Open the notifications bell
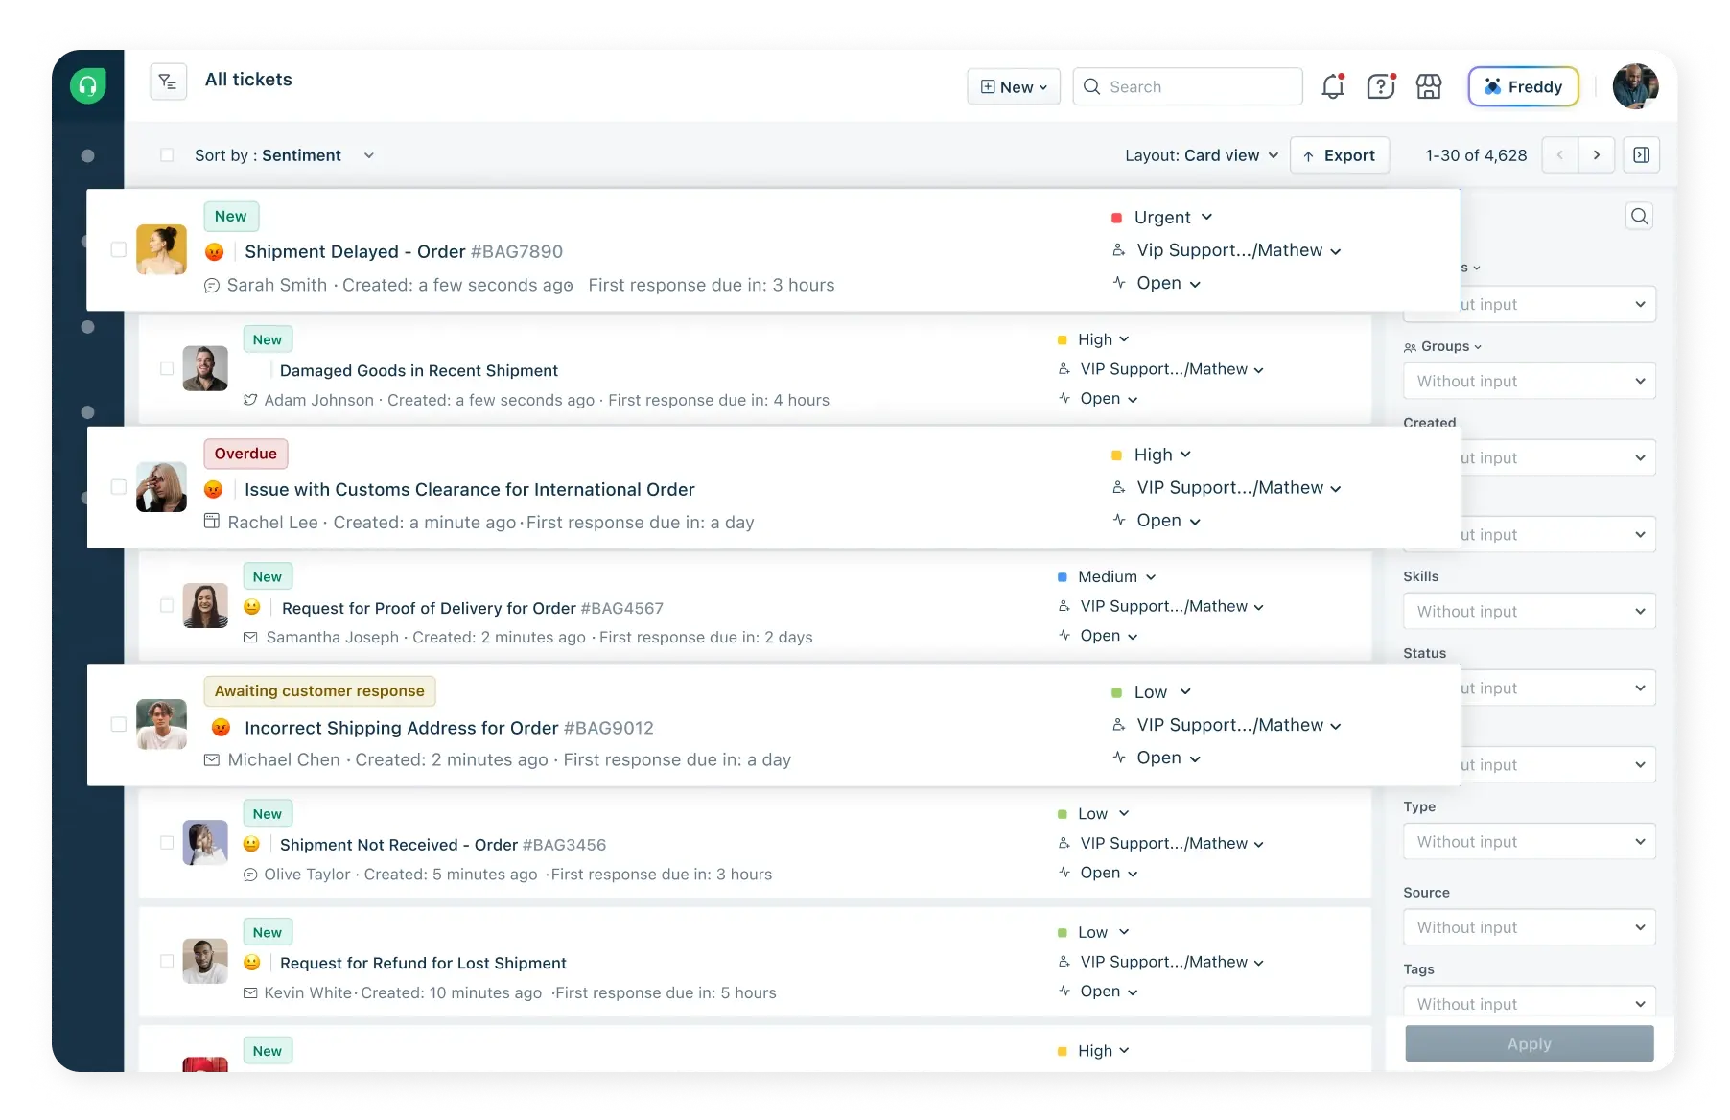The width and height of the screenshot is (1730, 1120). [x=1332, y=86]
